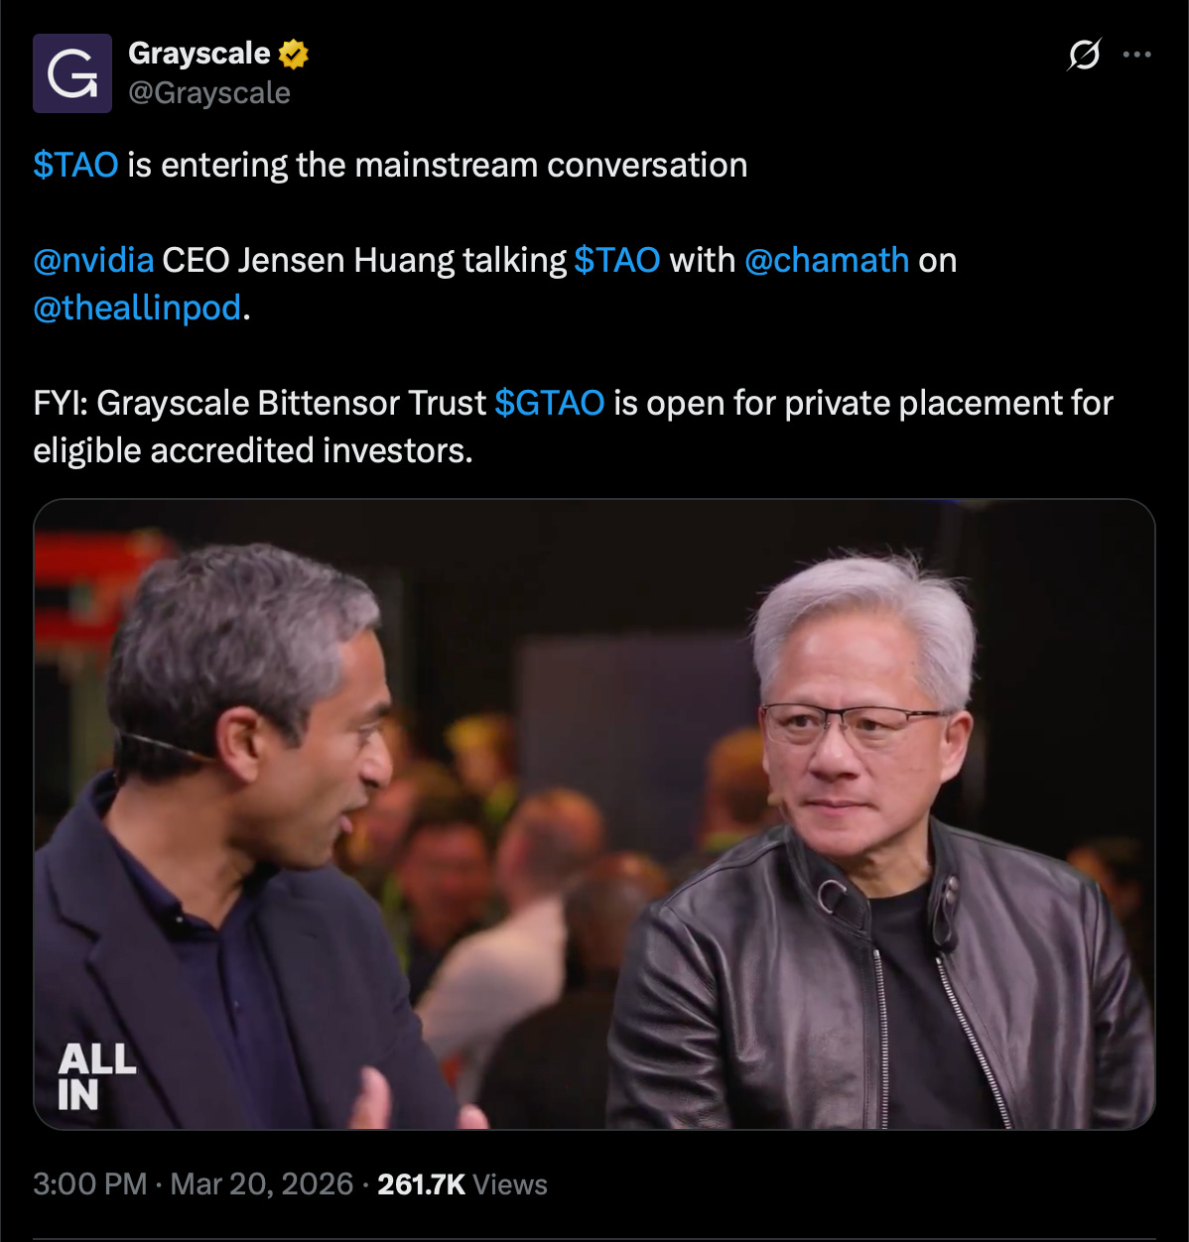
Task: Click the gold verified badge
Action: point(294,54)
